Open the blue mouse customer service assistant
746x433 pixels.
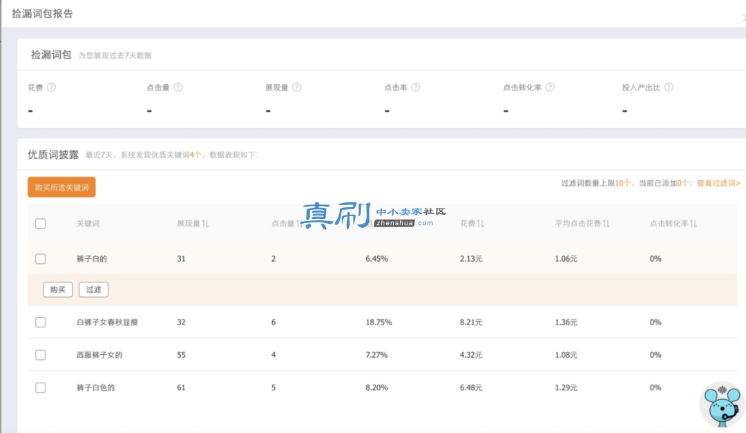tap(723, 405)
